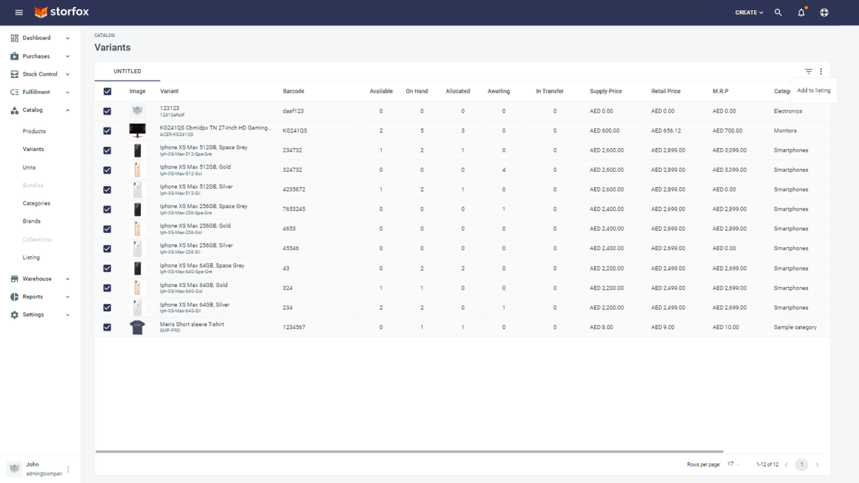Expand the Purchases menu chevron
The height and width of the screenshot is (483, 859).
[x=68, y=56]
